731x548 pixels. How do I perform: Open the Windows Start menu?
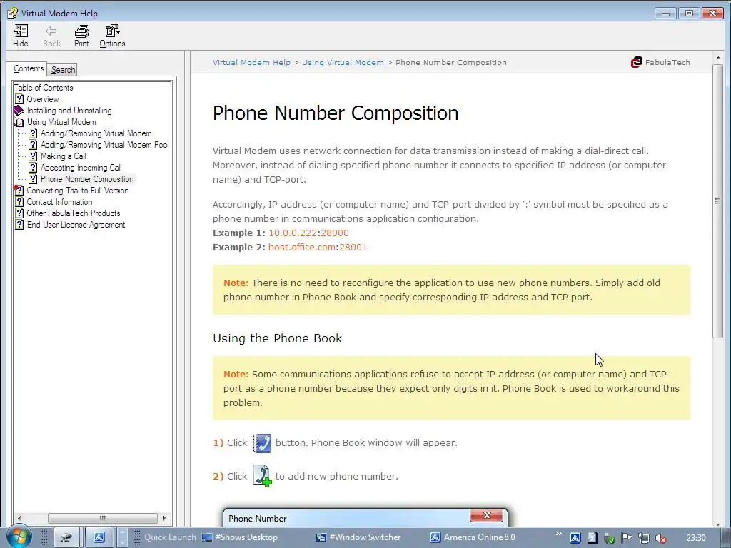[19, 537]
